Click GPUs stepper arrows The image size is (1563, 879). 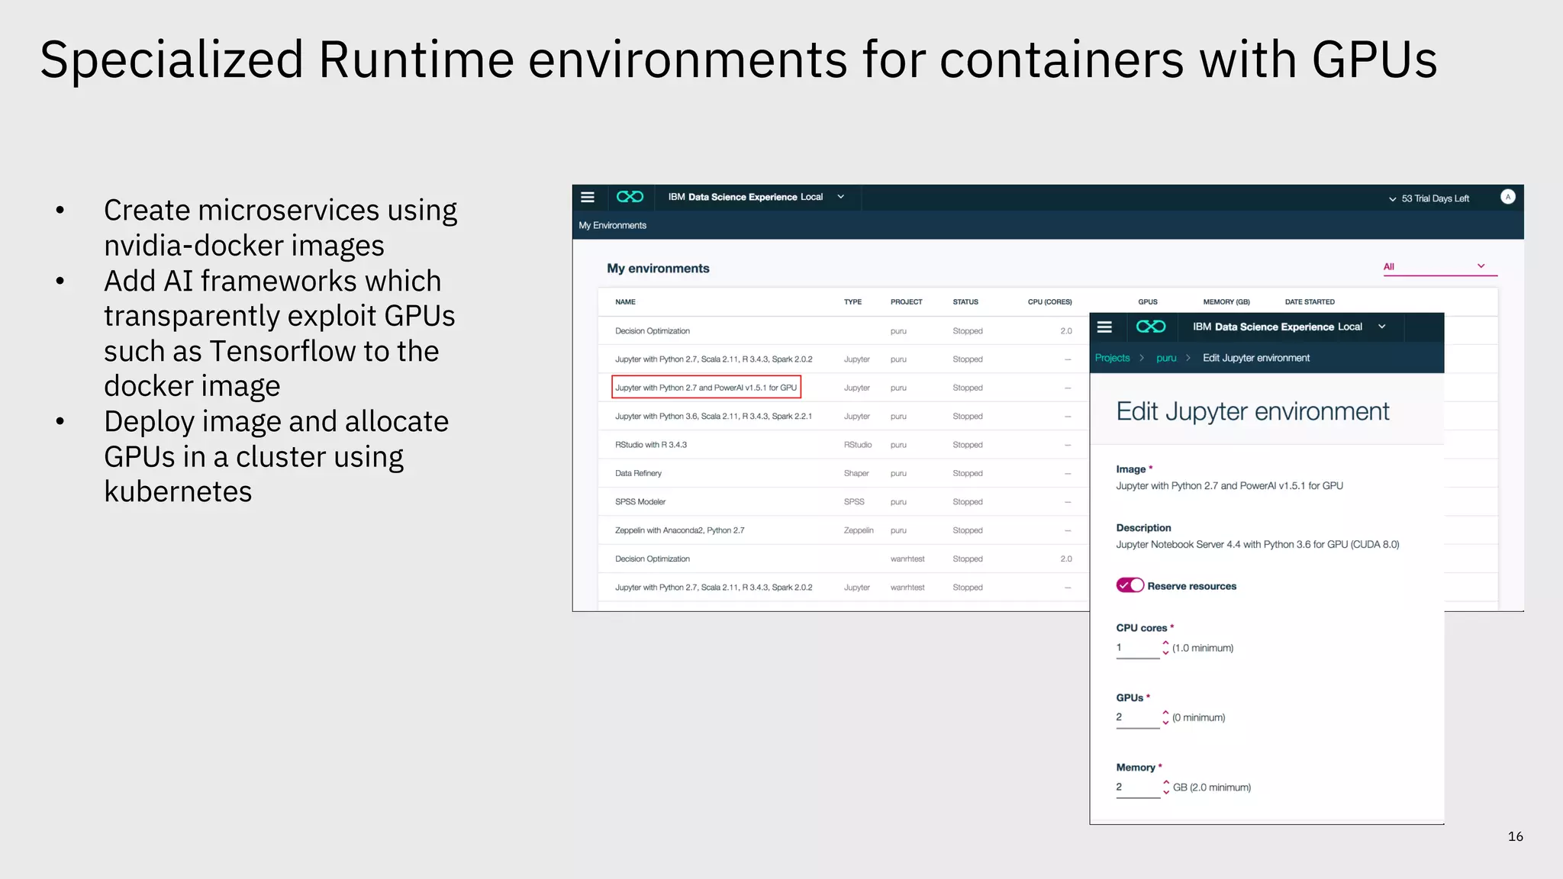coord(1165,717)
